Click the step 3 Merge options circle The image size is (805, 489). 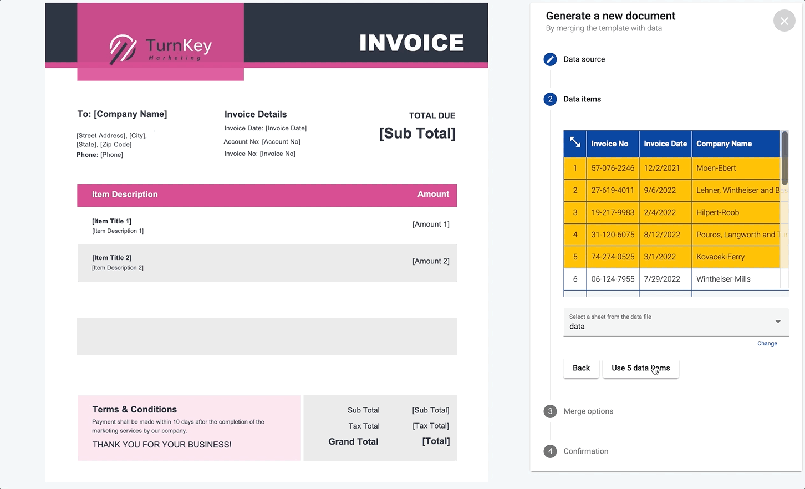550,411
